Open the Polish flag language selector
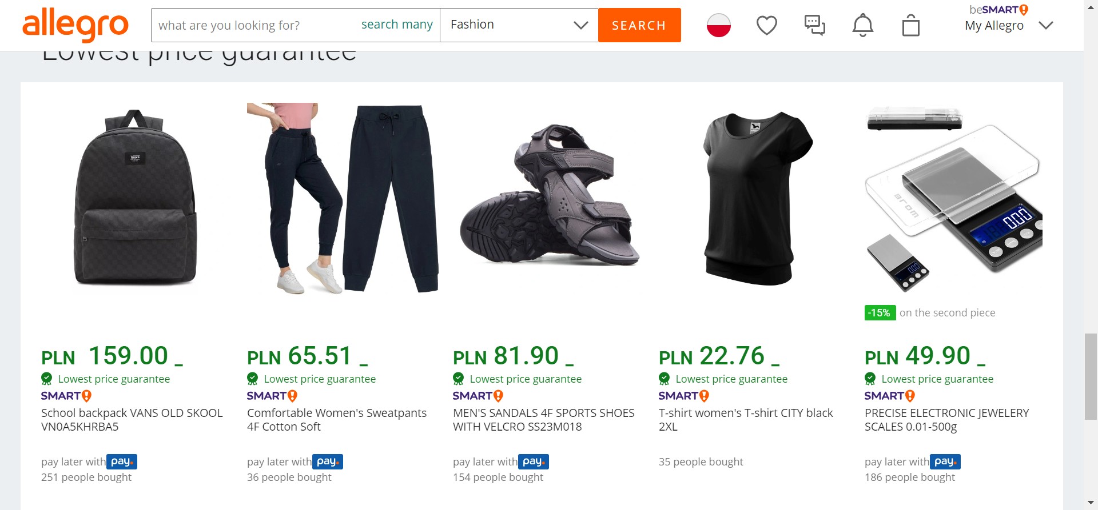 click(x=718, y=25)
